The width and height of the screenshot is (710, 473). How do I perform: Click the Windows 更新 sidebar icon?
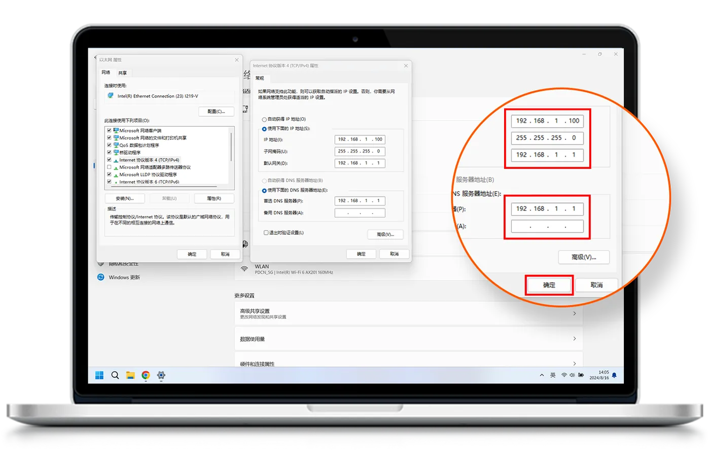point(100,277)
